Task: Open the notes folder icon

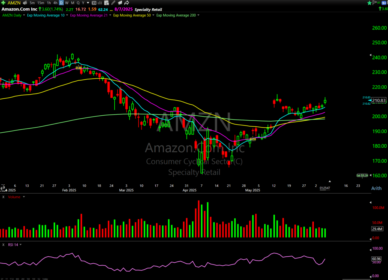Action: [120, 3]
